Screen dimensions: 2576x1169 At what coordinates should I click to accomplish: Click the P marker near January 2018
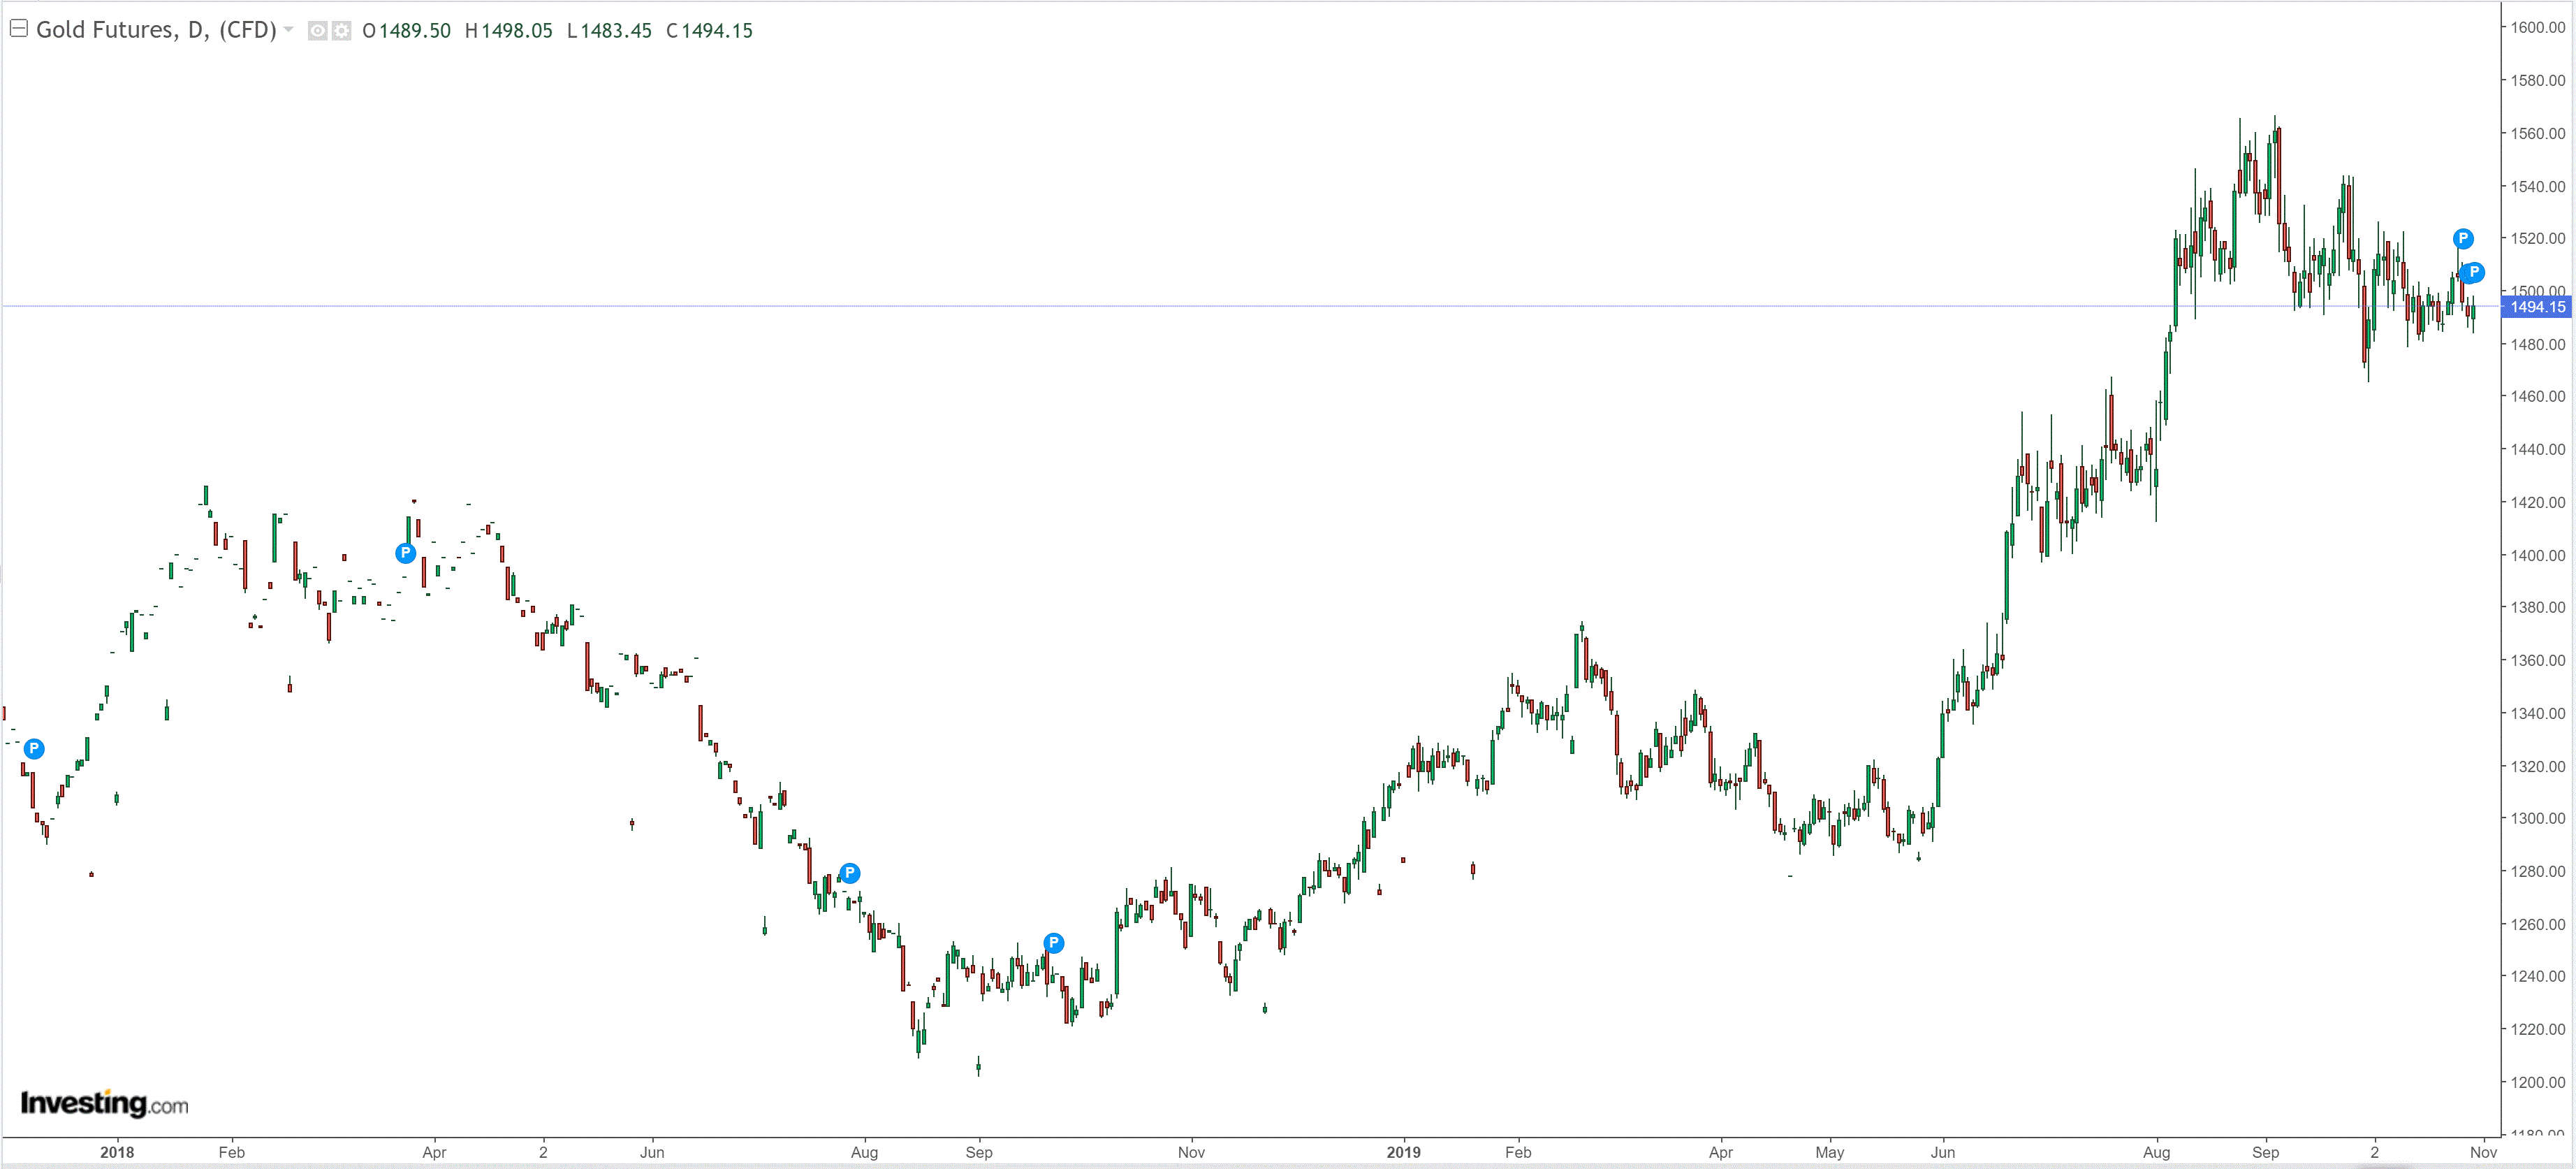[x=34, y=748]
